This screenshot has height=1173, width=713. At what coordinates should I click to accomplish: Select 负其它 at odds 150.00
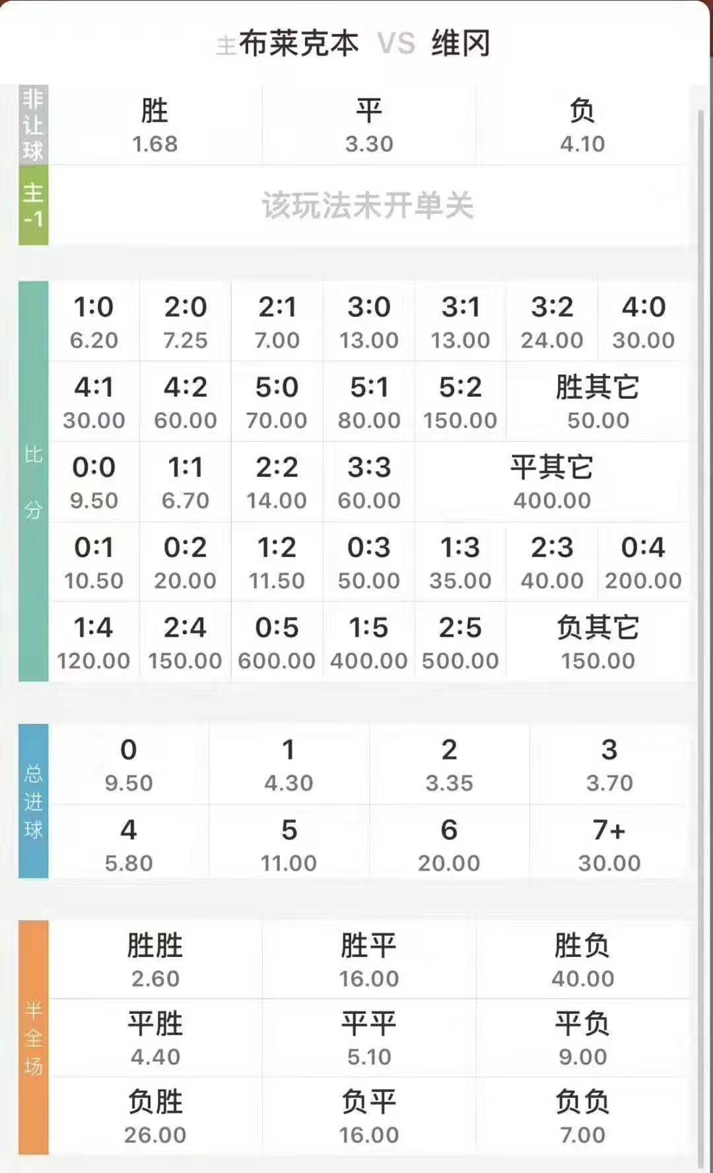(x=597, y=643)
